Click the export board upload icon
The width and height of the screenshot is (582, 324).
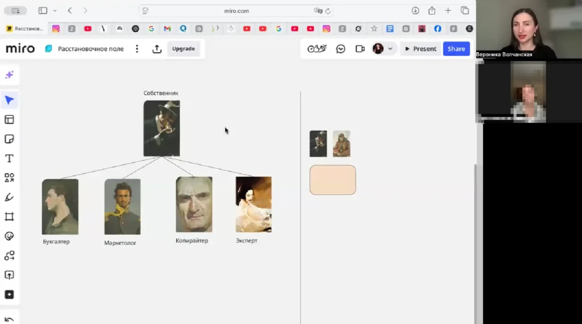click(x=157, y=49)
